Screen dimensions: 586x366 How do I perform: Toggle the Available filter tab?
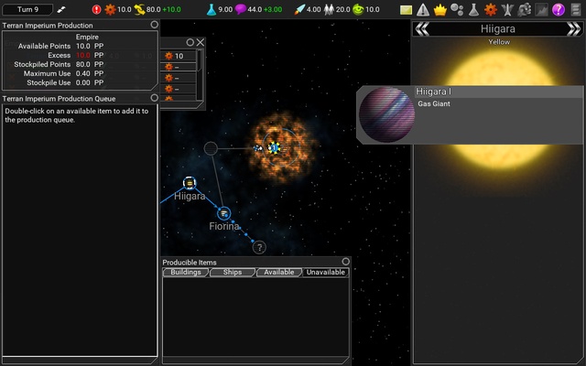(278, 273)
